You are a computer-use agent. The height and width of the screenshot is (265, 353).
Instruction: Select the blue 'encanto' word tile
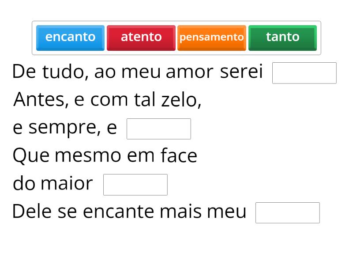tap(70, 38)
